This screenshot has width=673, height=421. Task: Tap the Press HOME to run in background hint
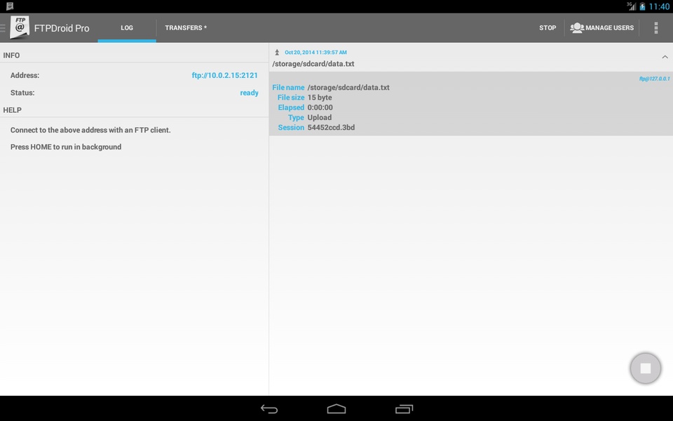tap(66, 147)
